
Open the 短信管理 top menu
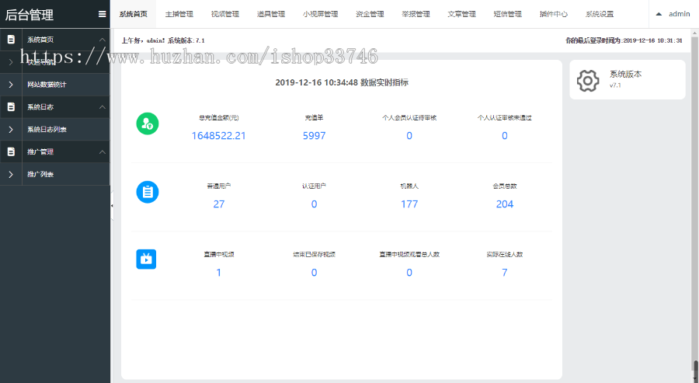point(508,14)
